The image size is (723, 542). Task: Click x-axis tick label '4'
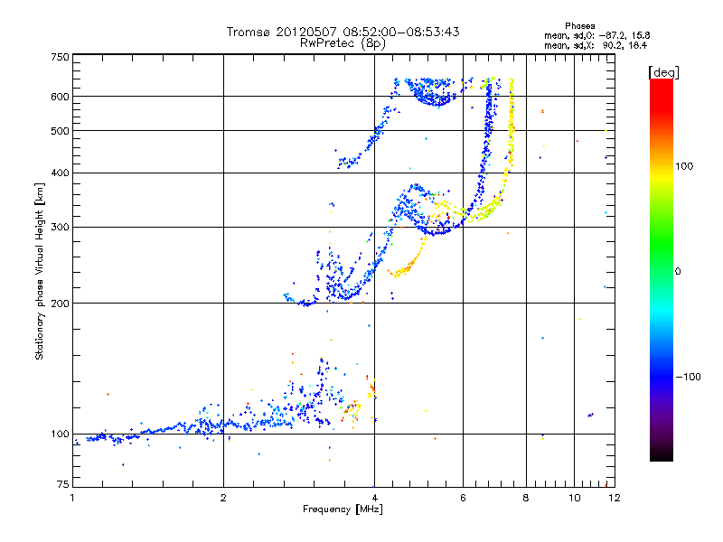(x=374, y=498)
